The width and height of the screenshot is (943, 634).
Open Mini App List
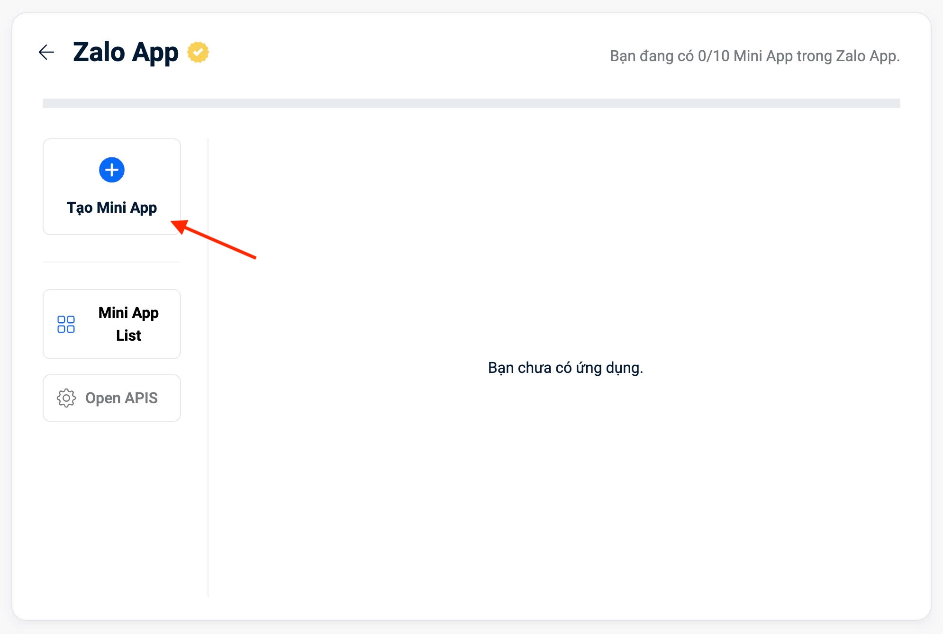(x=112, y=324)
